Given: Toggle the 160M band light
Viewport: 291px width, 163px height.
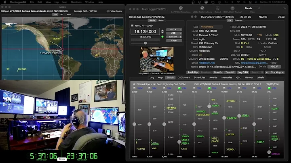Looking at the screenshot, I should click(x=134, y=88).
